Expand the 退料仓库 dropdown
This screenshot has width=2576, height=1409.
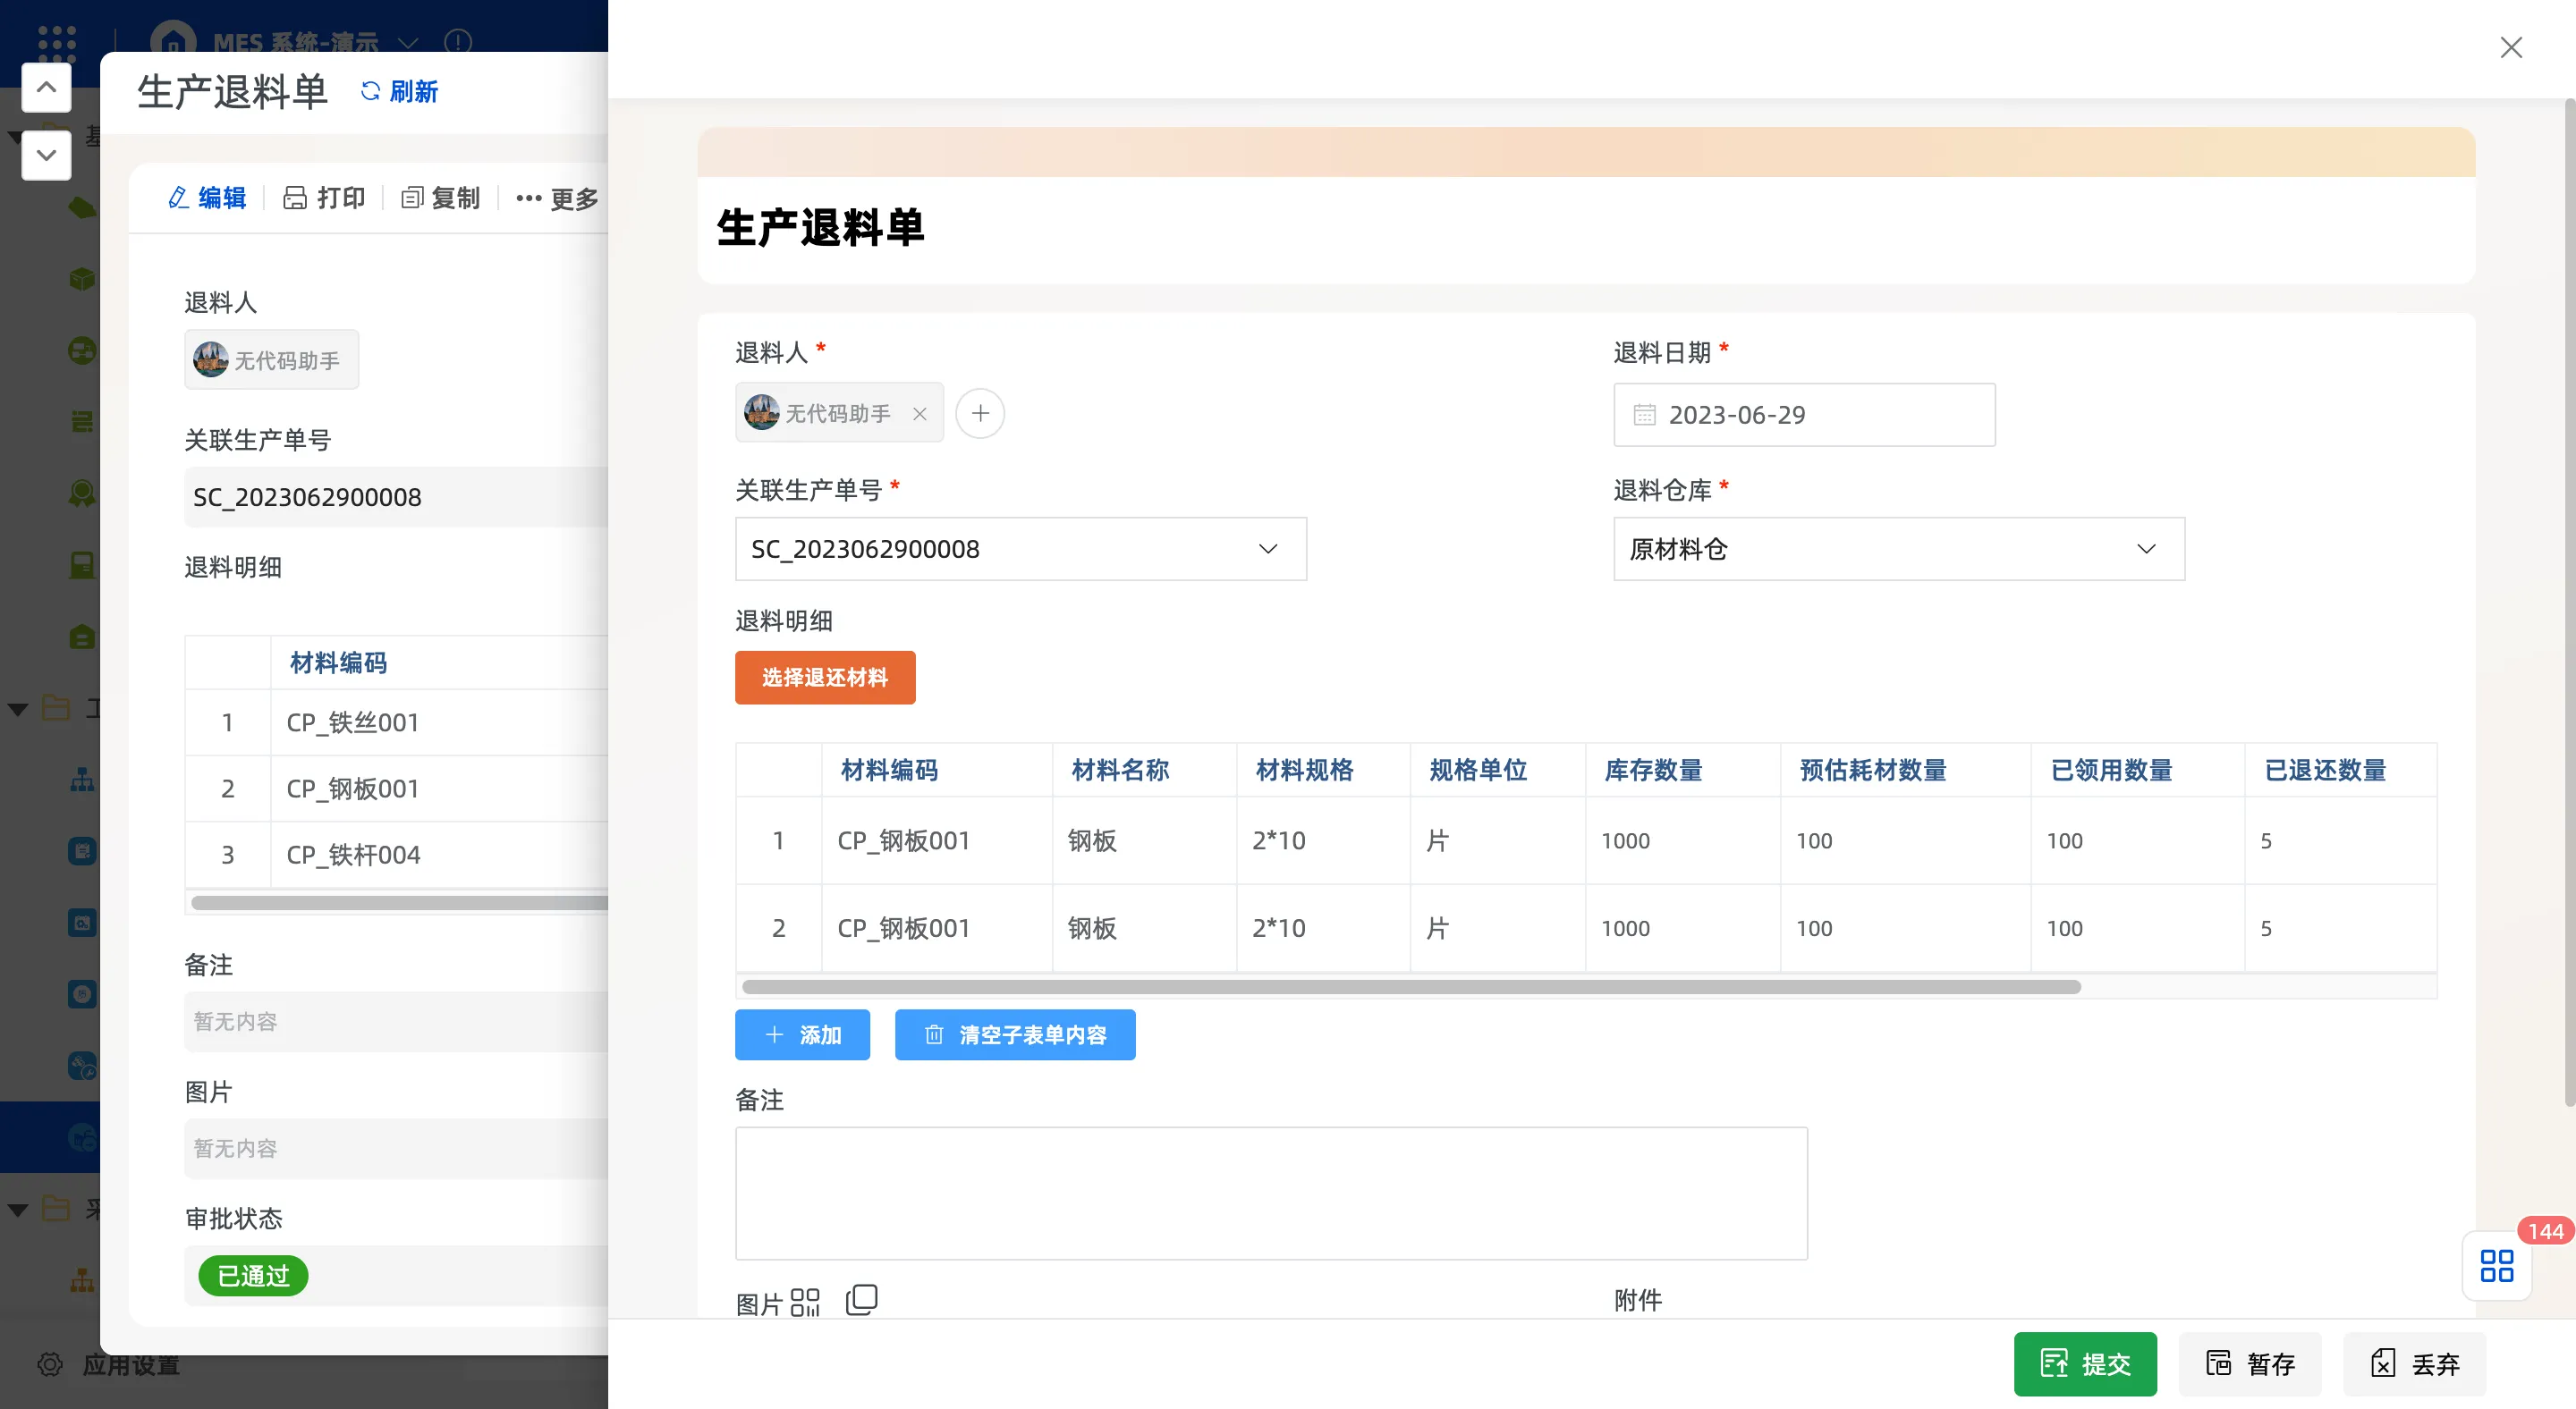(x=2145, y=549)
